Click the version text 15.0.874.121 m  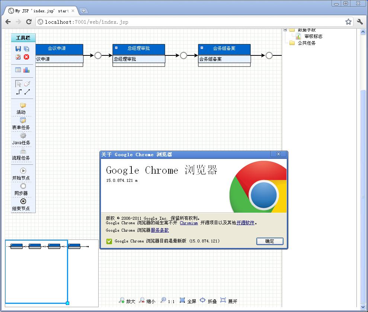tap(122, 180)
